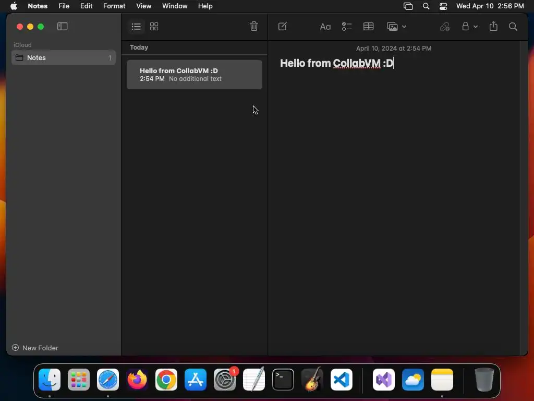Open the Aa text format options
534x401 pixels.
click(x=325, y=27)
